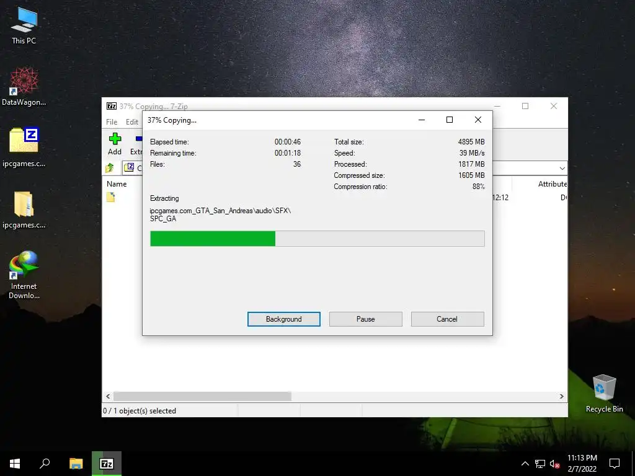Show hidden system tray icons
The height and width of the screenshot is (476, 635).
click(x=525, y=464)
